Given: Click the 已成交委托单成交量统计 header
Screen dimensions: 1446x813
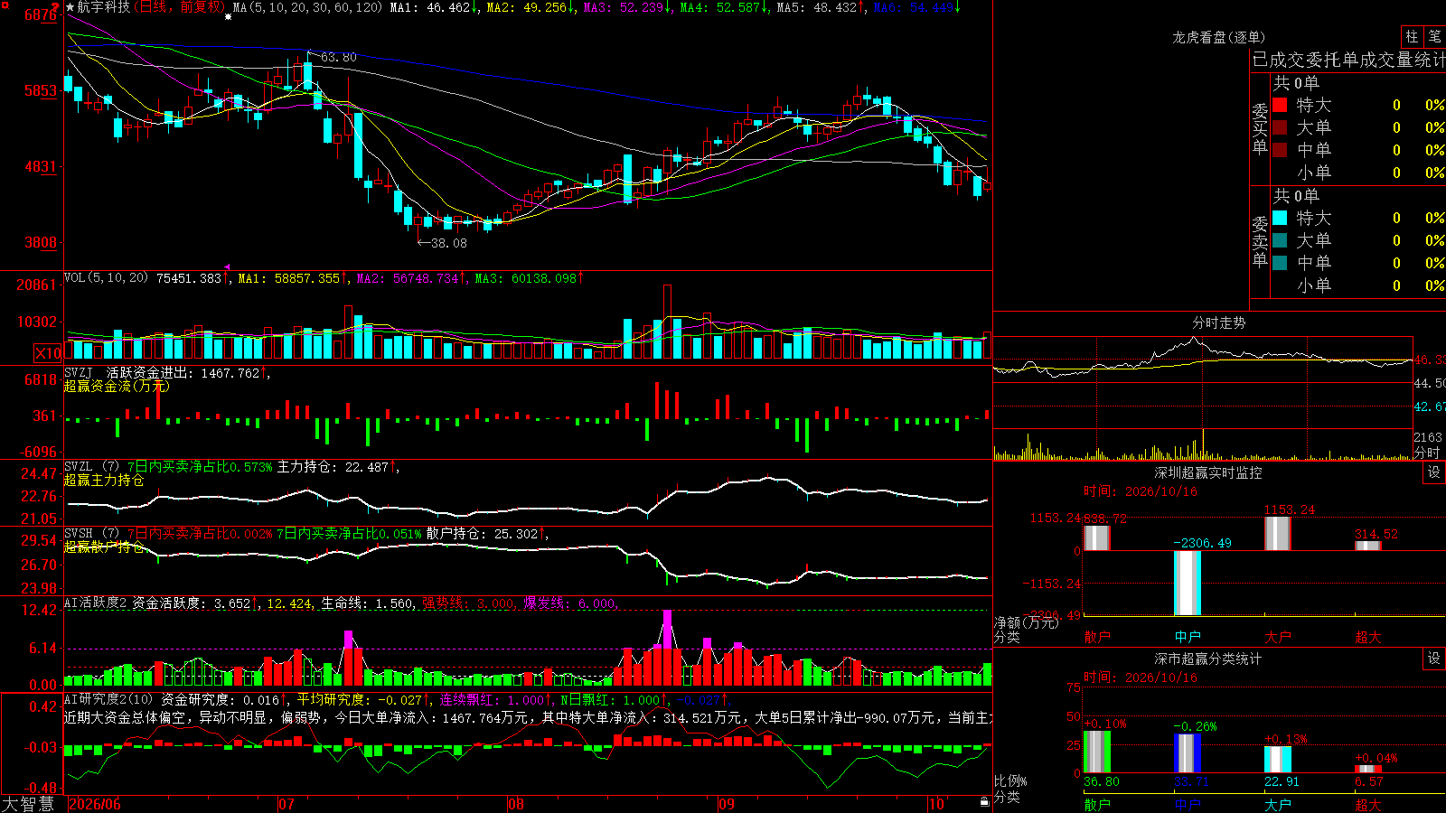Looking at the screenshot, I should point(1348,60).
